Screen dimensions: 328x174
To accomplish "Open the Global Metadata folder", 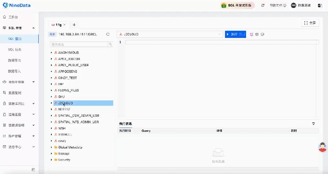I will (70, 147).
